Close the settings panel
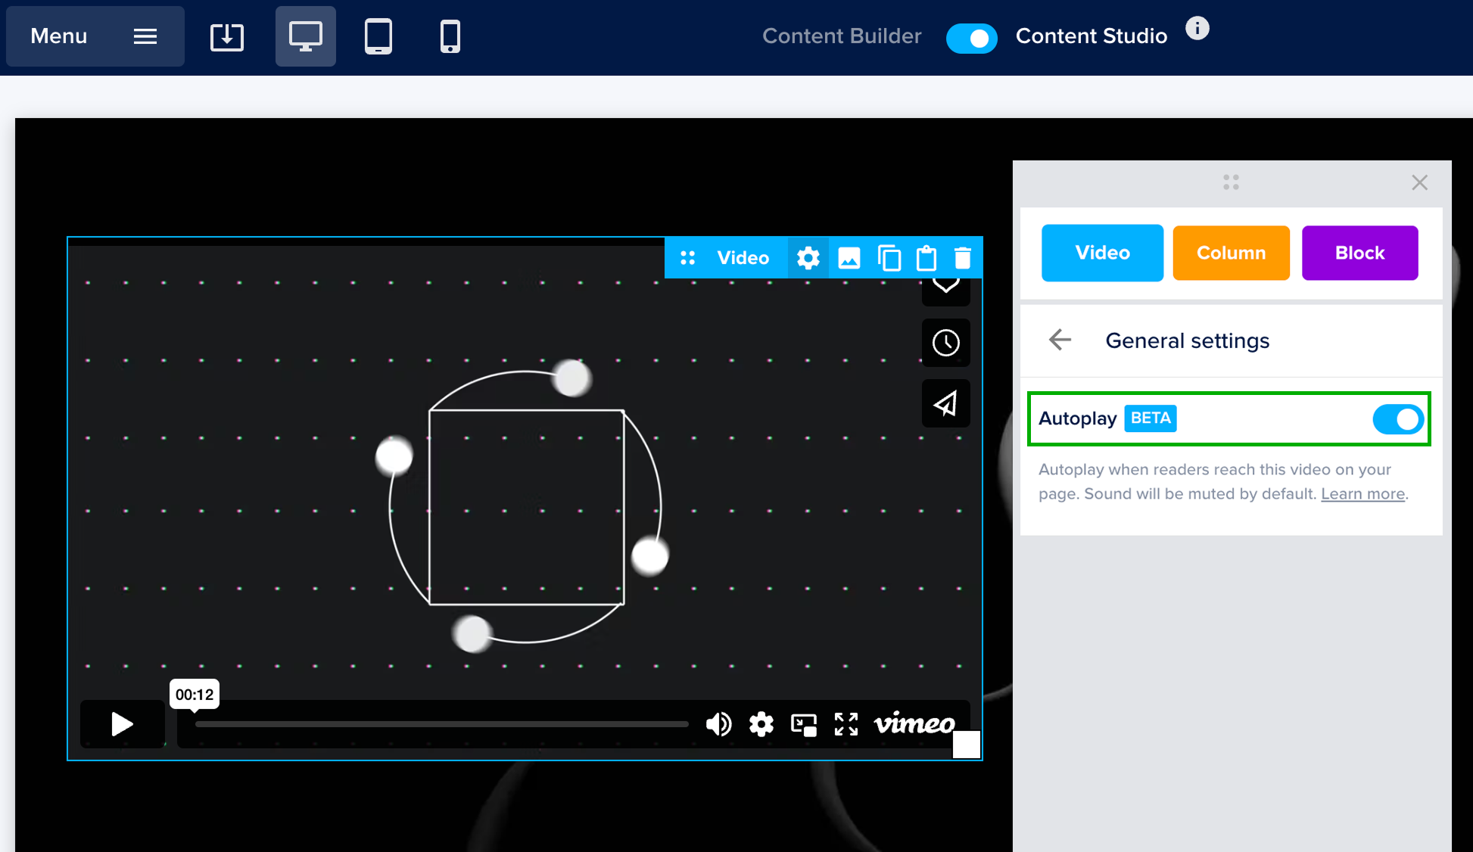The width and height of the screenshot is (1473, 852). point(1420,182)
